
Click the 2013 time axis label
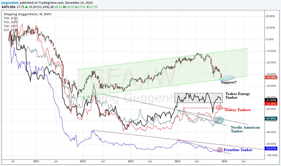click(x=131, y=161)
